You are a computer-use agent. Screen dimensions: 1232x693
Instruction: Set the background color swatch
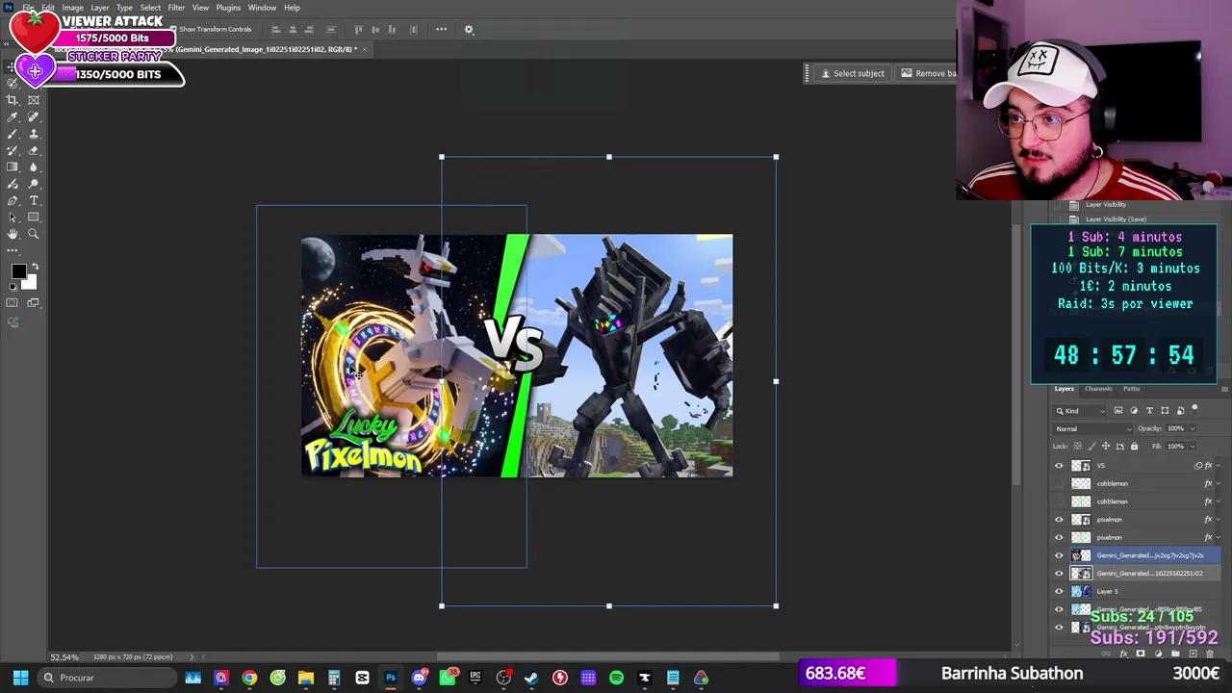click(30, 282)
